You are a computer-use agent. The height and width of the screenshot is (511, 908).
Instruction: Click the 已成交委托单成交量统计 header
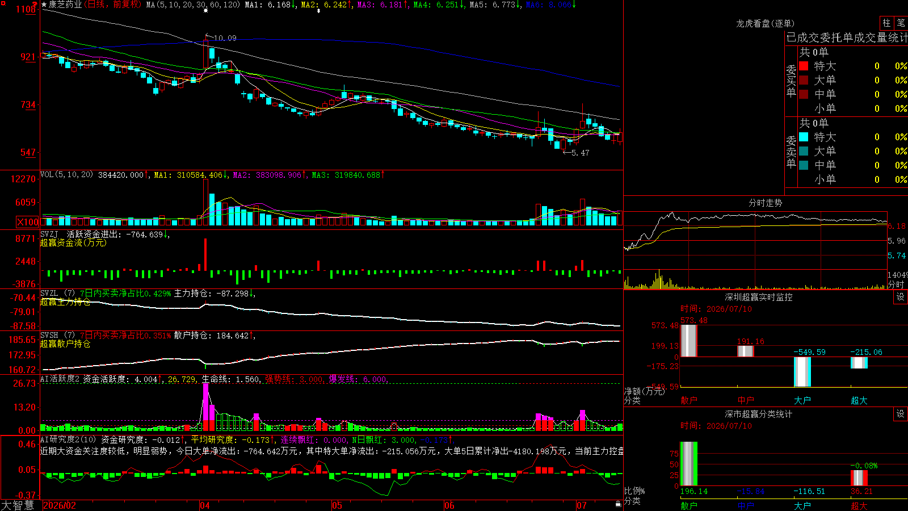[x=847, y=37]
